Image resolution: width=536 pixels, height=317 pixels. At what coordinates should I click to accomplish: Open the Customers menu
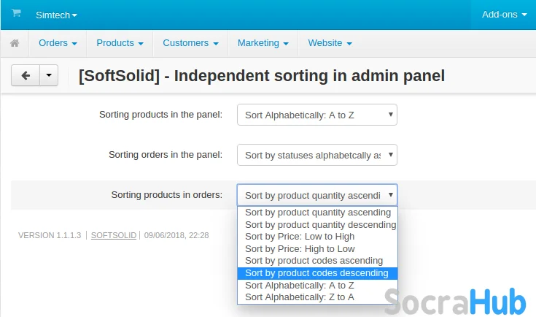coord(190,43)
